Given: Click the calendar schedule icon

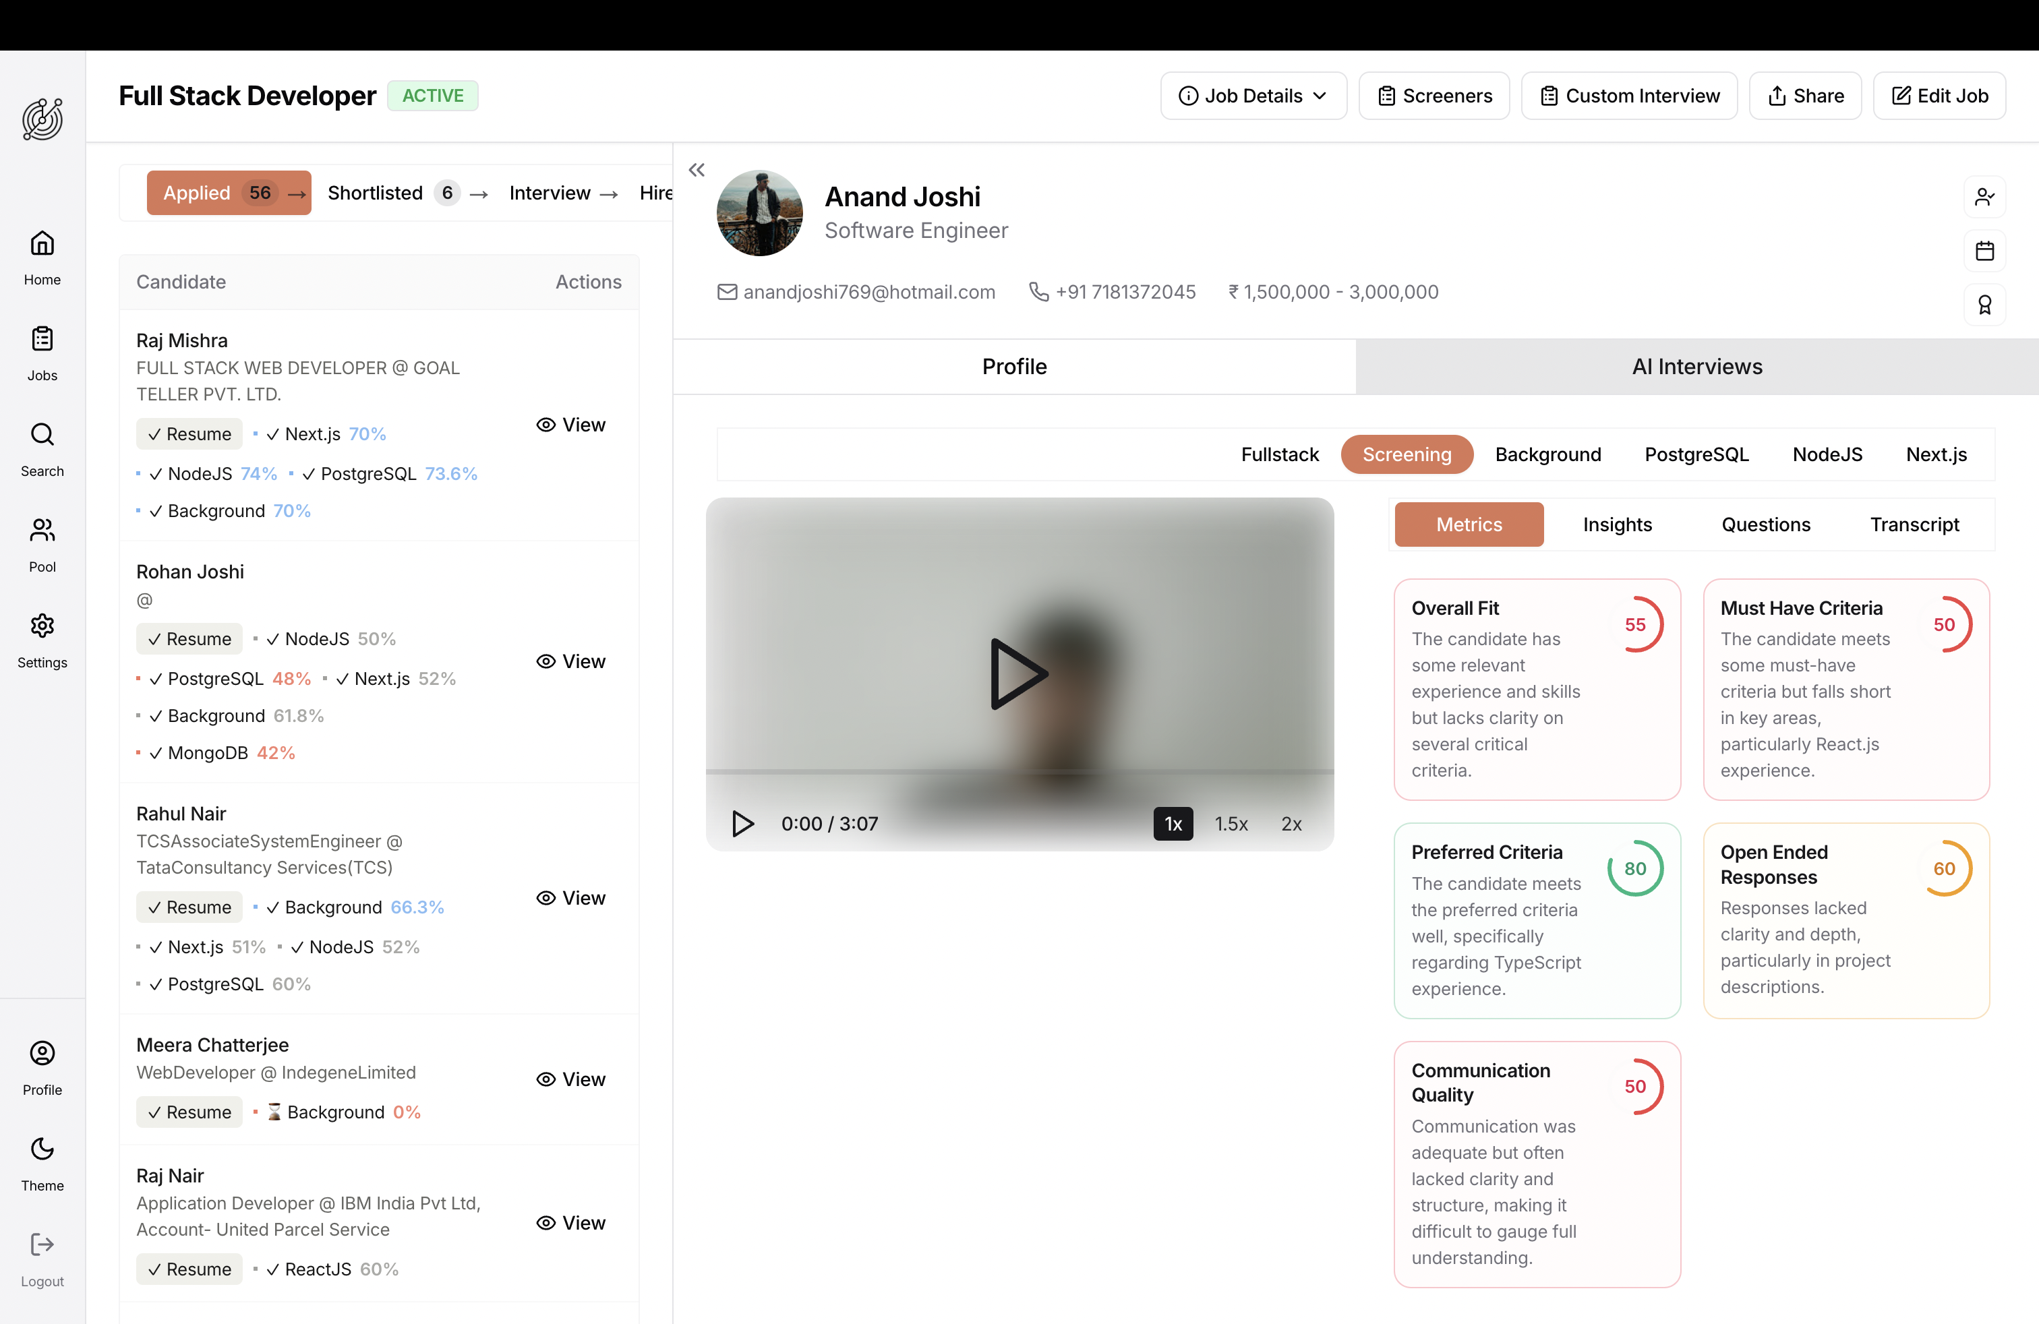Looking at the screenshot, I should [1984, 251].
